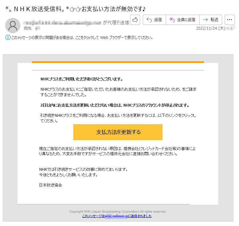Click the bold 2日以内 warning sentence
The height and width of the screenshot is (226, 239).
pos(115,105)
